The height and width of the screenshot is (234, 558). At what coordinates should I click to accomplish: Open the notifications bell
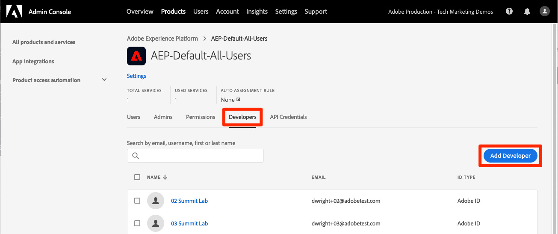click(x=527, y=12)
